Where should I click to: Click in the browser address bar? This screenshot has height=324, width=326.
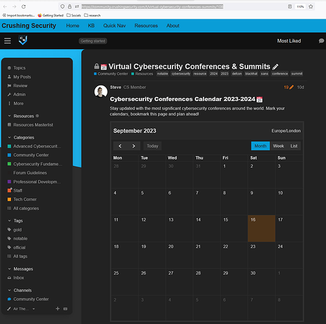[x=152, y=6]
